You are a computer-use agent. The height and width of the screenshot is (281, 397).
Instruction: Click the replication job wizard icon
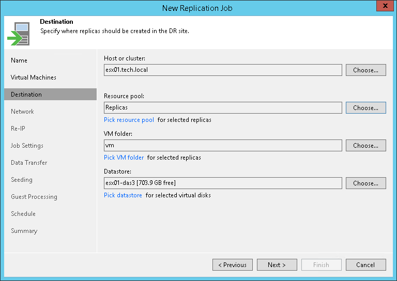coord(18,33)
